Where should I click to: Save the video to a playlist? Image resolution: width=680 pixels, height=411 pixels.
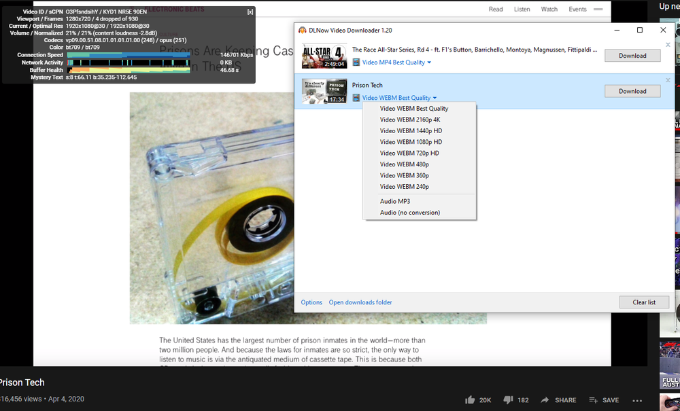604,400
